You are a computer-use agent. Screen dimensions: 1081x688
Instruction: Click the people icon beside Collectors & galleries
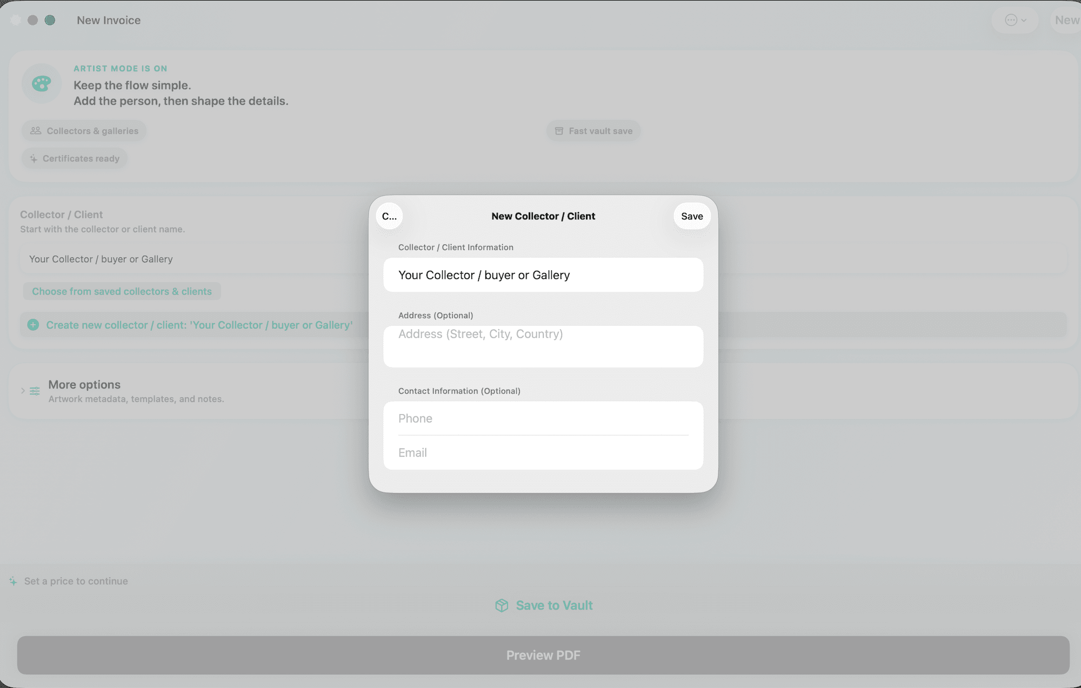pyautogui.click(x=36, y=131)
